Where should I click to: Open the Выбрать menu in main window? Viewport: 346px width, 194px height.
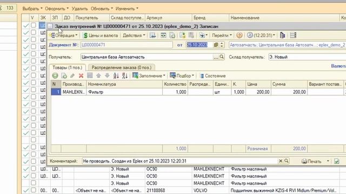pos(32,9)
